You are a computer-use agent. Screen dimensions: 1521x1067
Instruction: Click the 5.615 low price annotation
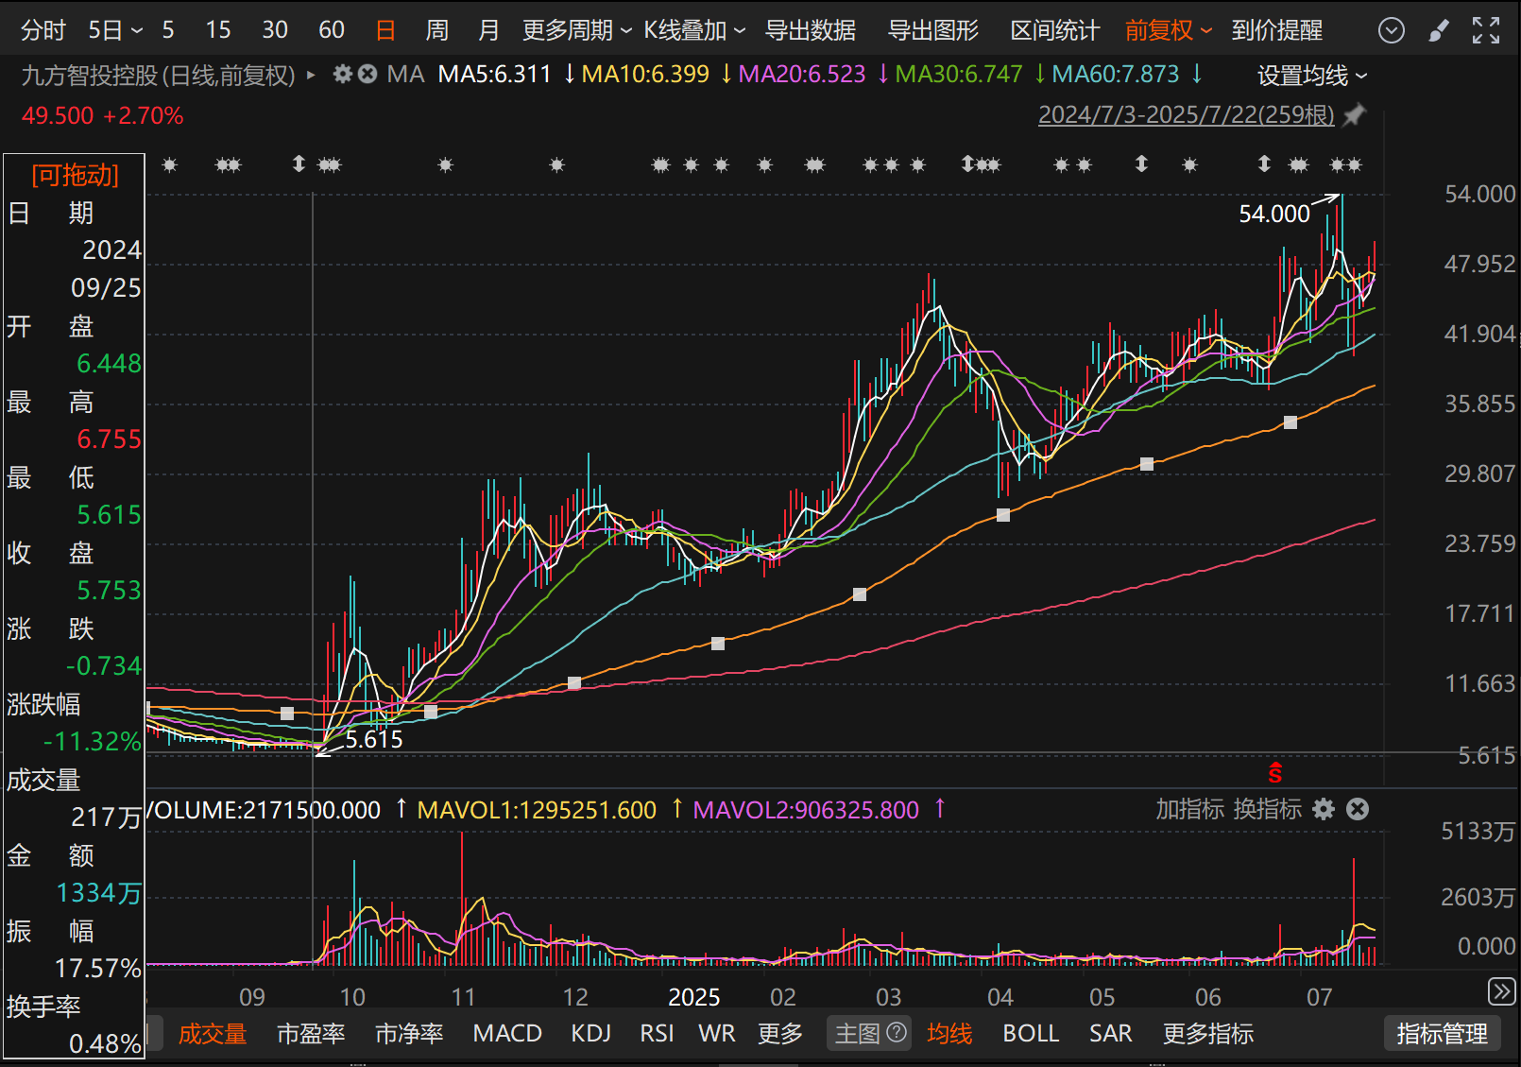[374, 739]
